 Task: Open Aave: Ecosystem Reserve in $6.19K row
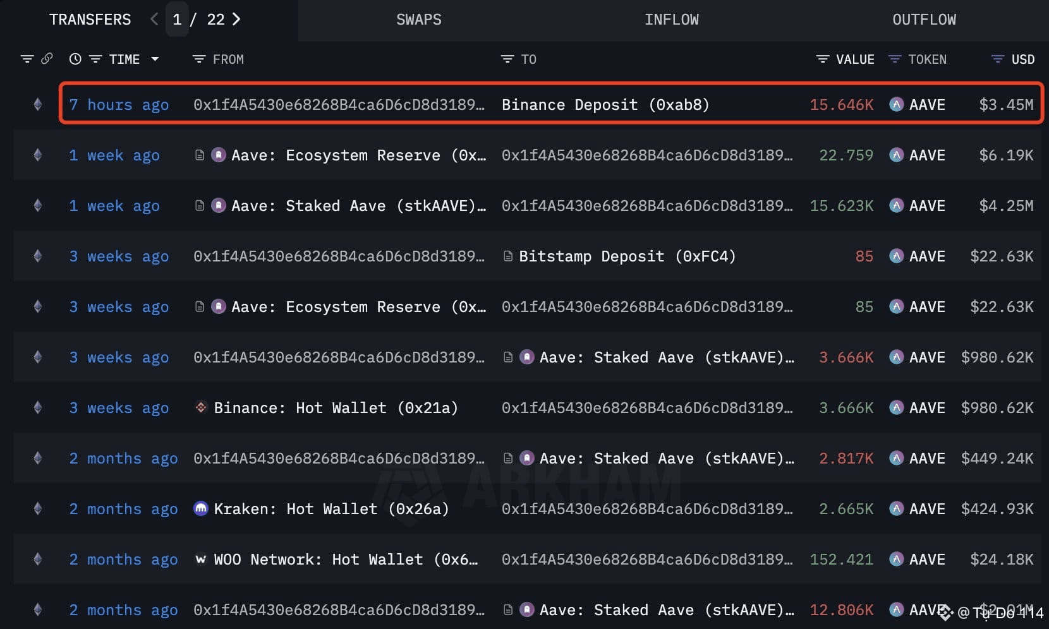point(358,155)
